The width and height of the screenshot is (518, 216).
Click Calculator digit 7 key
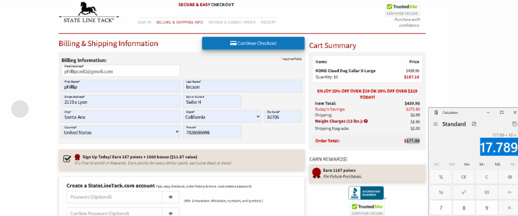[441, 208]
